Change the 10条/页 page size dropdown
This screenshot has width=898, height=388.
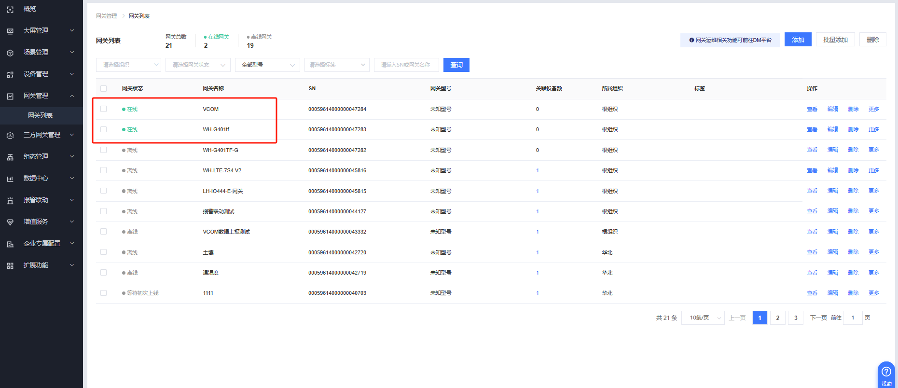pos(703,318)
